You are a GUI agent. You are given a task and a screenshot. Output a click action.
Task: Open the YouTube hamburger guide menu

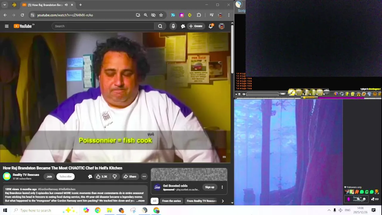7,26
